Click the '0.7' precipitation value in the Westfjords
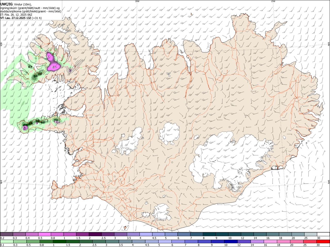330x247 pixels. tap(30, 67)
